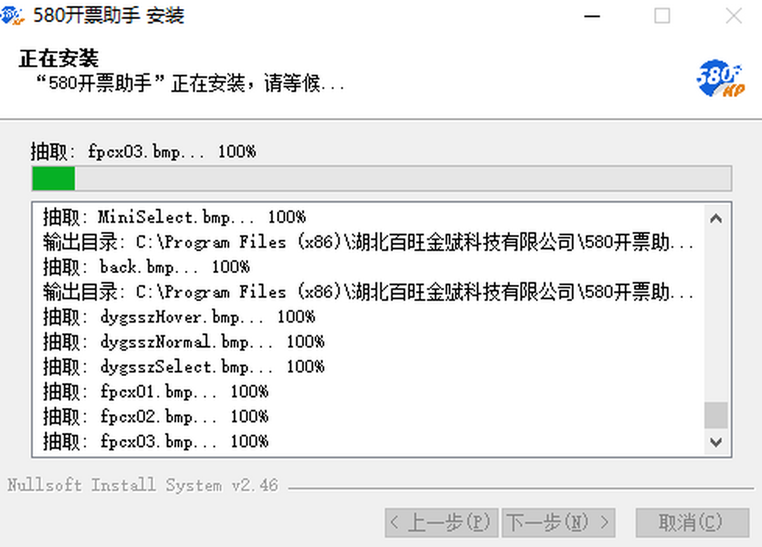Select log line fpcx01.bmp... 100%
This screenshot has height=547, width=762.
pyautogui.click(x=156, y=391)
